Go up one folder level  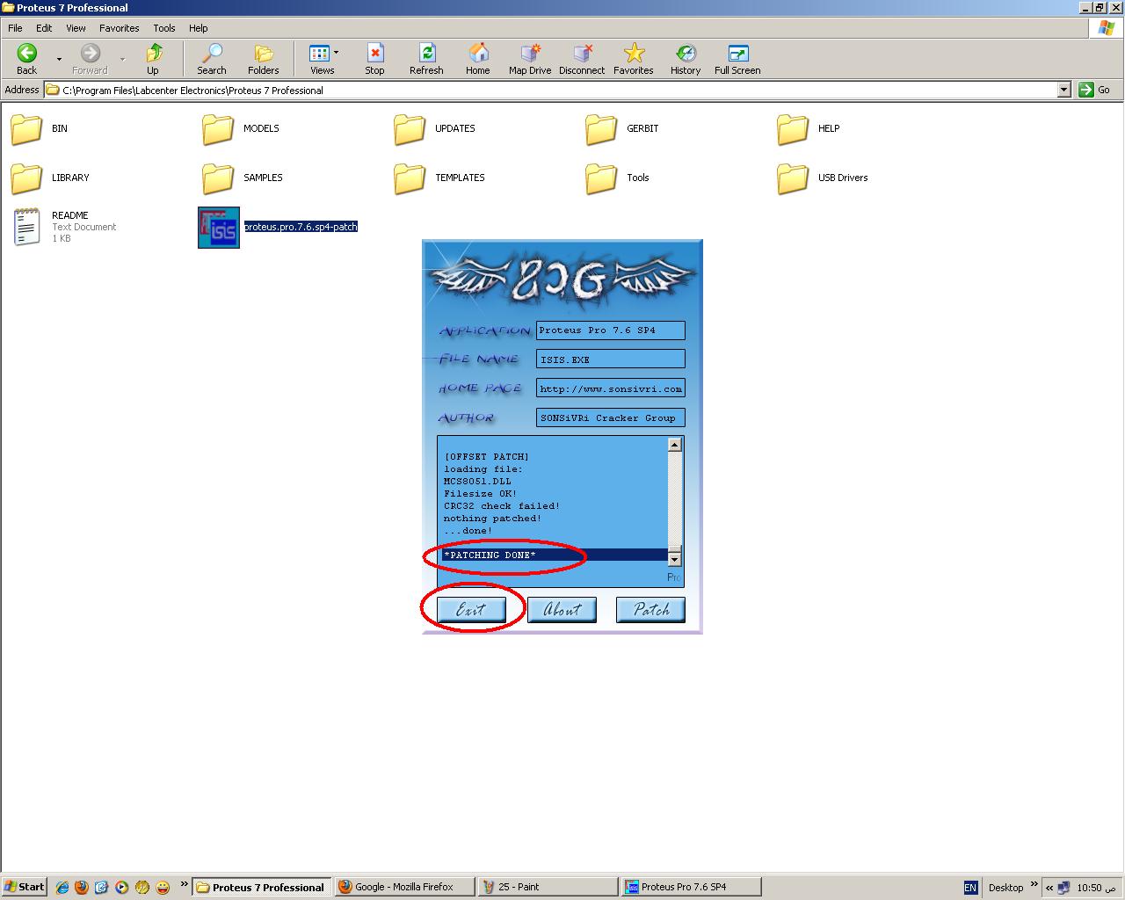click(x=153, y=59)
